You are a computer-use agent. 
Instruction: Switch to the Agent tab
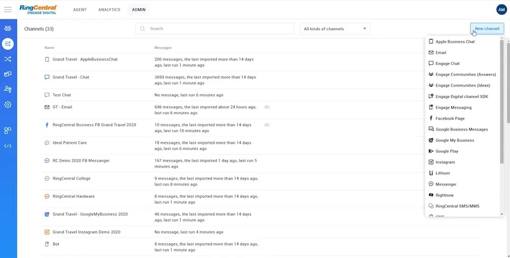(x=80, y=10)
